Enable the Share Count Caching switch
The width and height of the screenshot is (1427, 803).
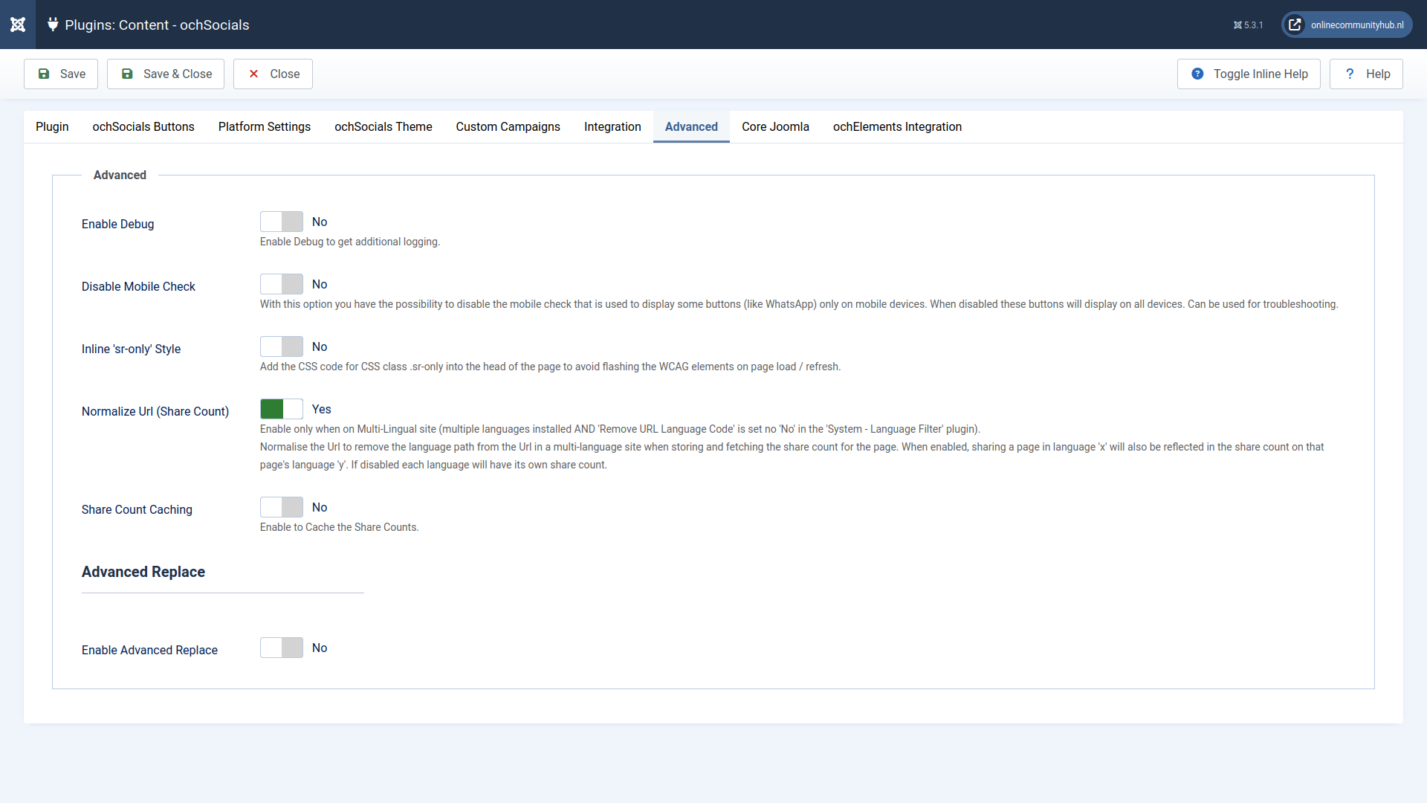click(282, 507)
